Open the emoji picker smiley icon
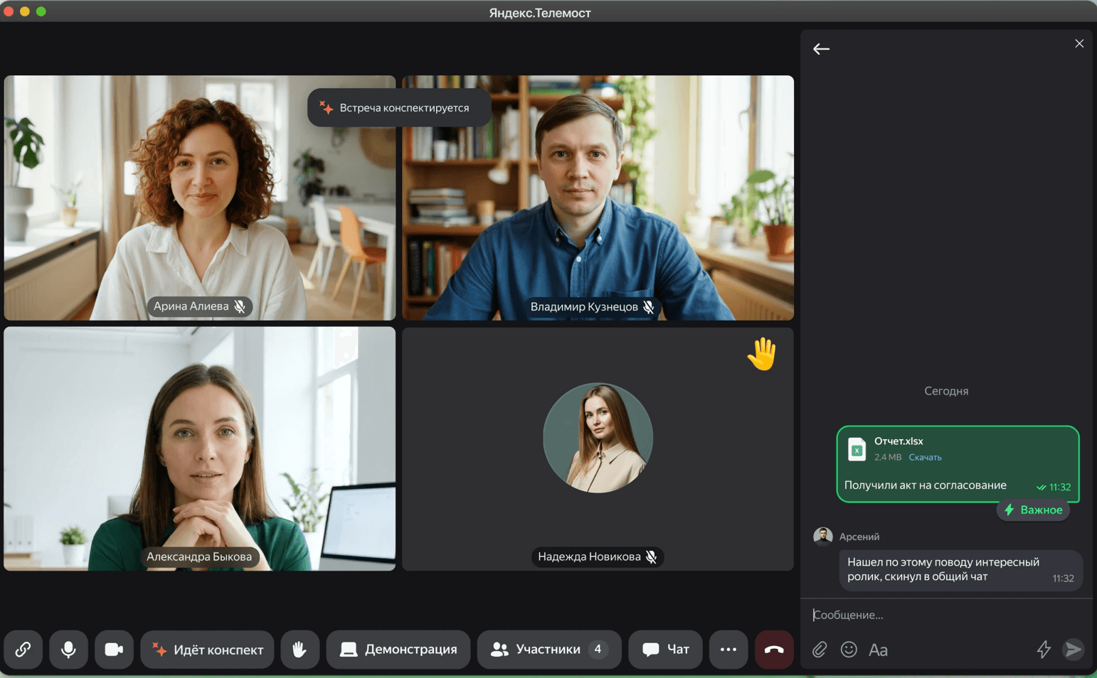This screenshot has width=1097, height=678. (849, 649)
